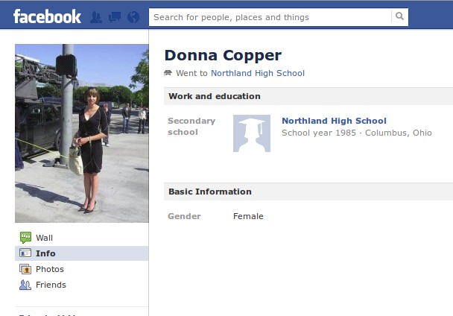Click the Wall speech bubble icon
The width and height of the screenshot is (453, 316).
coord(25,237)
